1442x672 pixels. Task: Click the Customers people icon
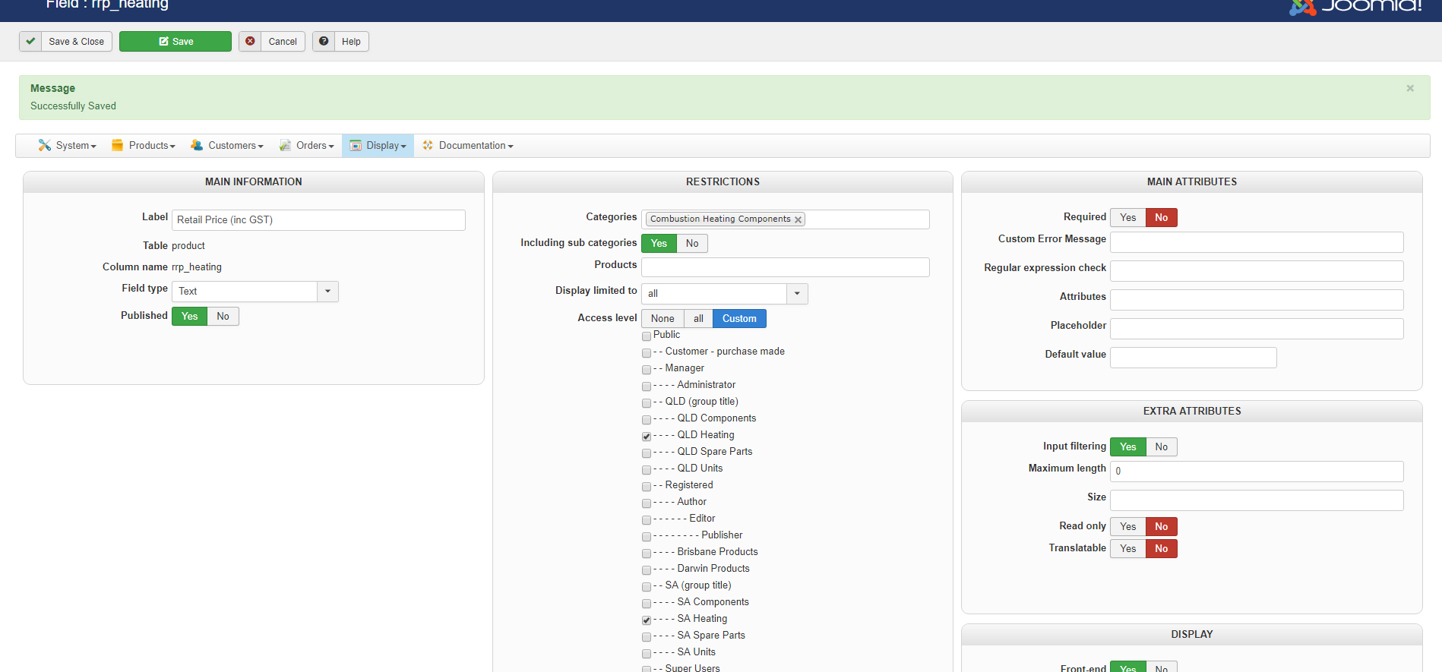pyautogui.click(x=197, y=145)
